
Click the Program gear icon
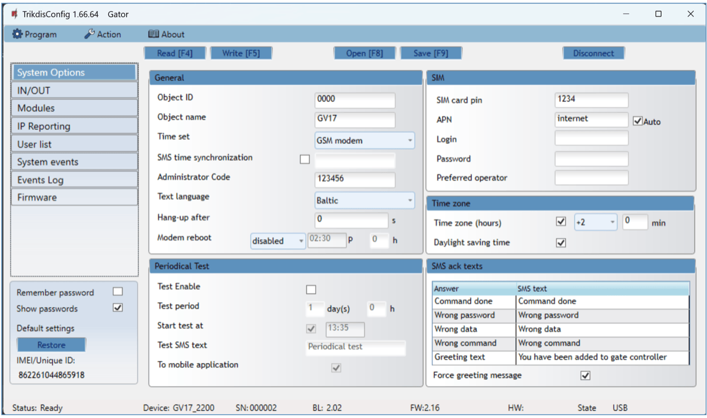point(17,34)
